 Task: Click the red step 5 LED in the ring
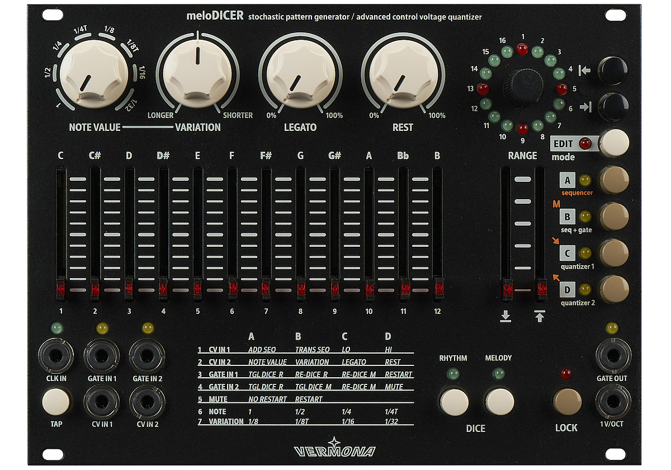(x=562, y=88)
